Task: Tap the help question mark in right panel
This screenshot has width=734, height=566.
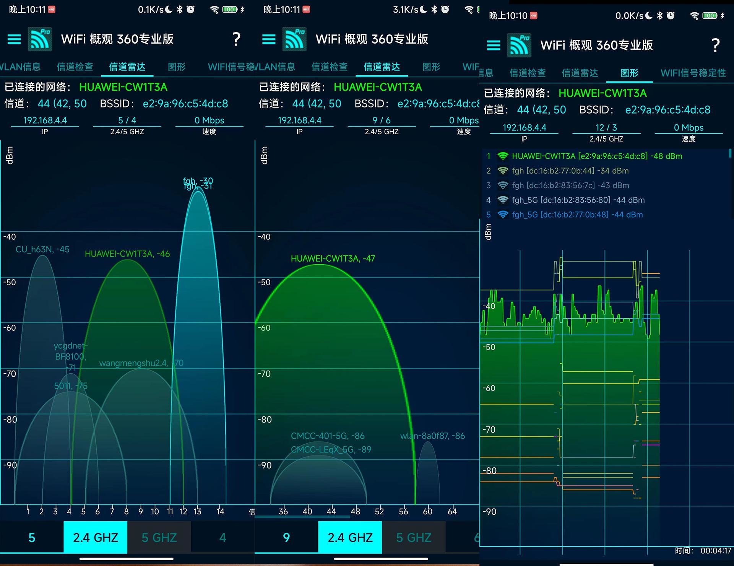Action: pos(715,46)
